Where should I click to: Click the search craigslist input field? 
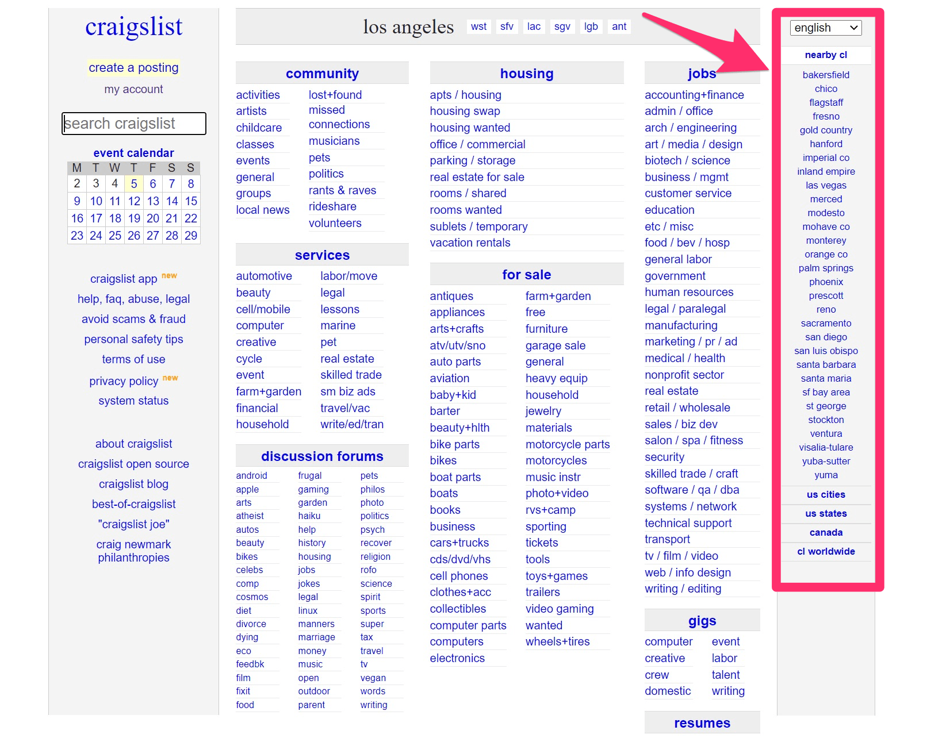click(x=134, y=124)
